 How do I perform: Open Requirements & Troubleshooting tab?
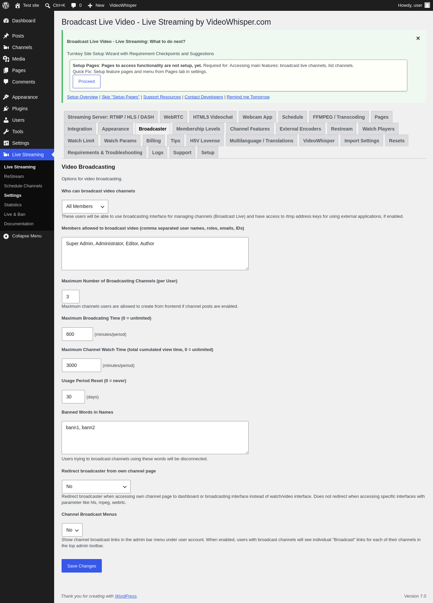[x=105, y=153]
